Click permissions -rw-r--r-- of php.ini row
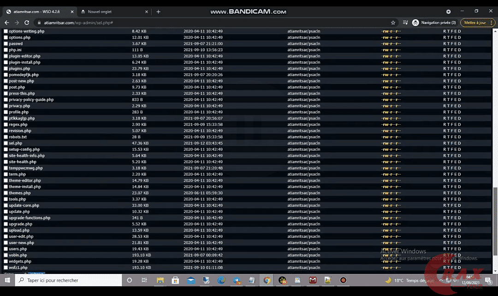This screenshot has width=498, height=296. [391, 50]
